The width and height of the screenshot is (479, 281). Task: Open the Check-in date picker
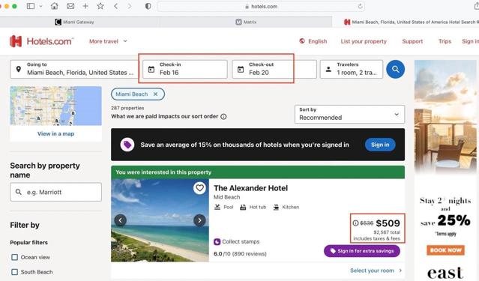coord(185,69)
